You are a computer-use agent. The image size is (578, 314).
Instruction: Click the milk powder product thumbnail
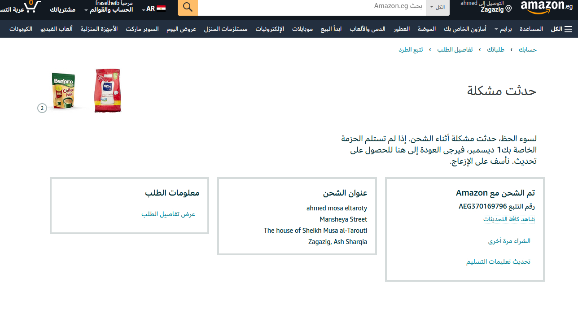[x=108, y=91]
